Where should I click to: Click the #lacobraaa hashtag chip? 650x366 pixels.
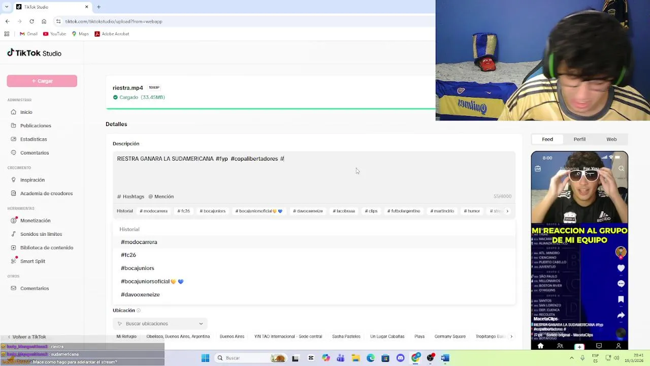344,211
